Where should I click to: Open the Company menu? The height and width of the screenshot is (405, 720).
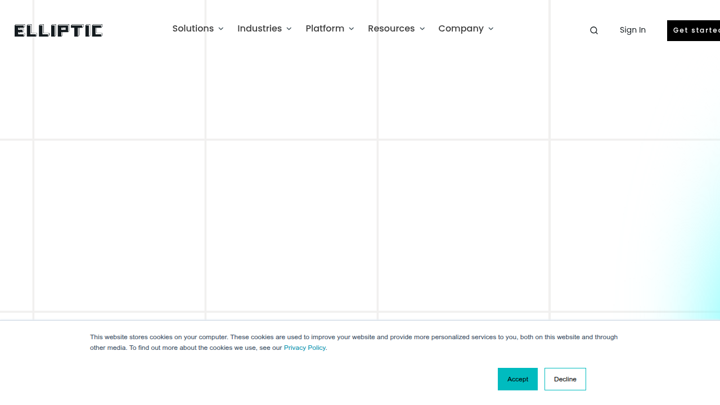[x=461, y=29]
